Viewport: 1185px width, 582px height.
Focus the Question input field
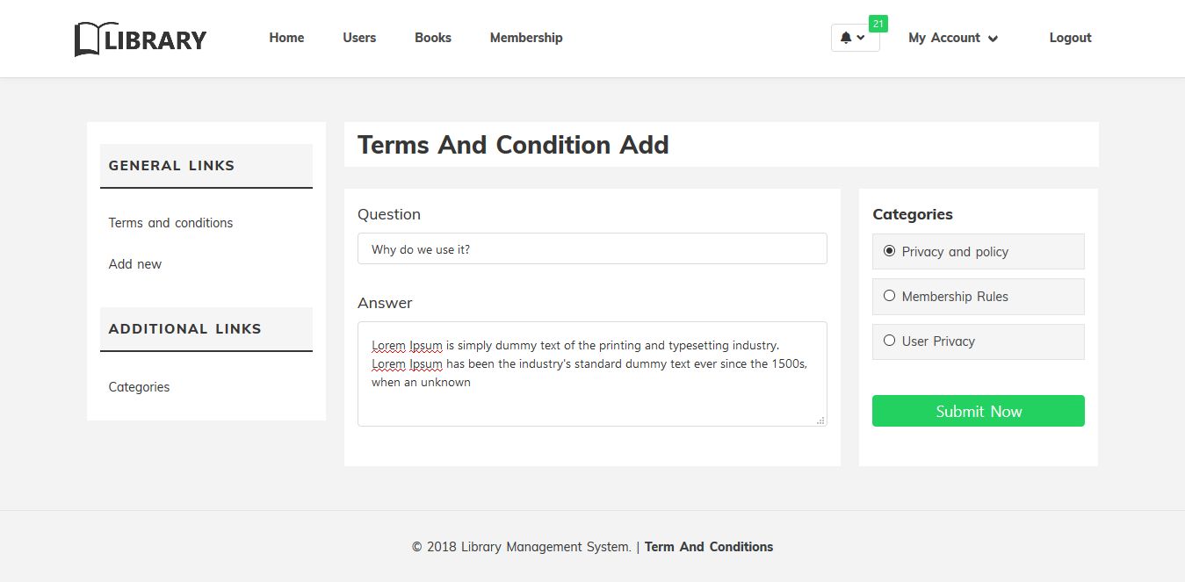click(x=592, y=248)
